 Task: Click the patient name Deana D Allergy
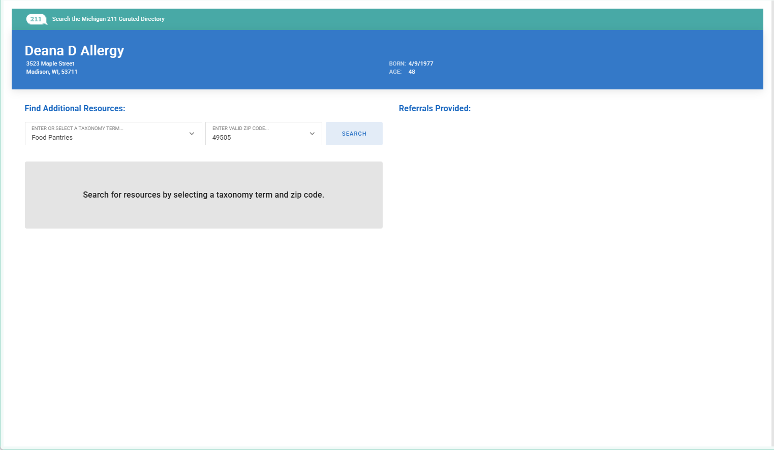74,51
